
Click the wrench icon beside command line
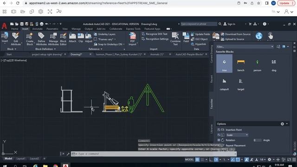click(x=68, y=154)
